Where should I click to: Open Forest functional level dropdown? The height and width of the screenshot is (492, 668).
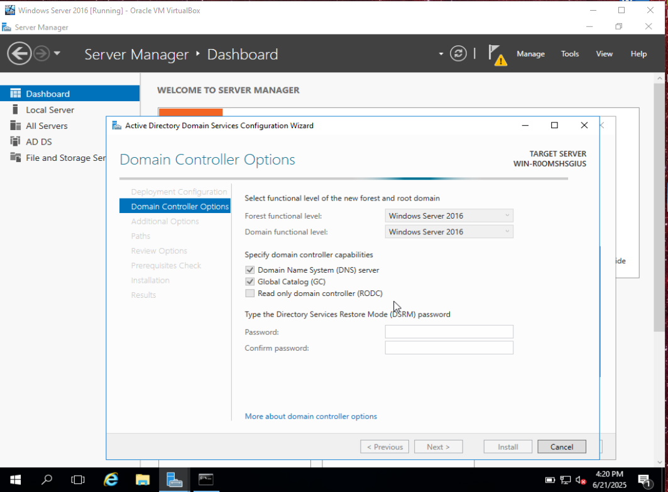[x=449, y=216]
